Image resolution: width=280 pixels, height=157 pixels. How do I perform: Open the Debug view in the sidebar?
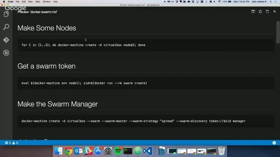coord(6,53)
